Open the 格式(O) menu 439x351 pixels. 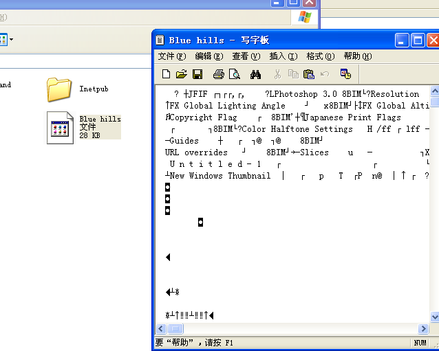click(321, 56)
